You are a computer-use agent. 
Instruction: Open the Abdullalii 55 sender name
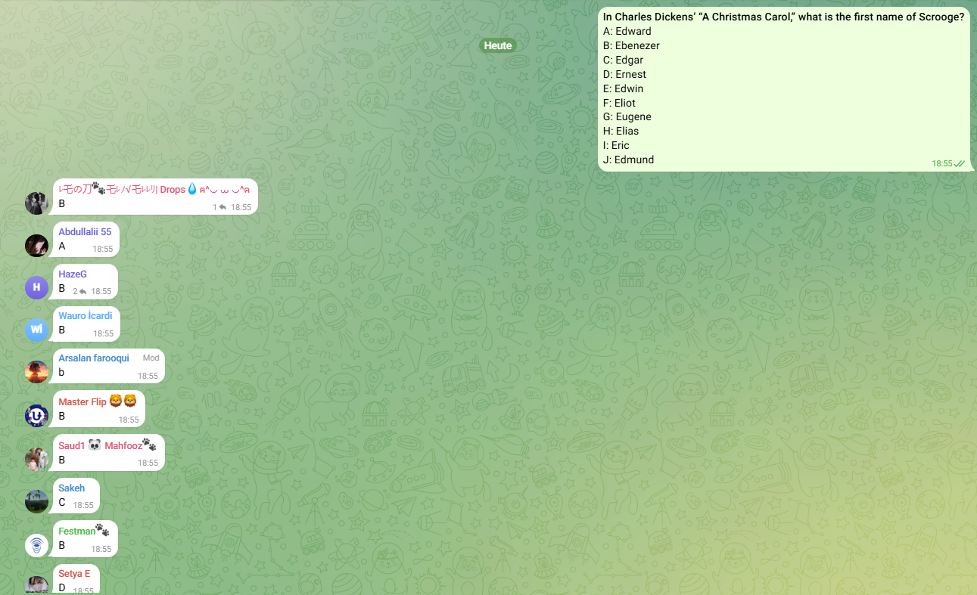pos(85,232)
